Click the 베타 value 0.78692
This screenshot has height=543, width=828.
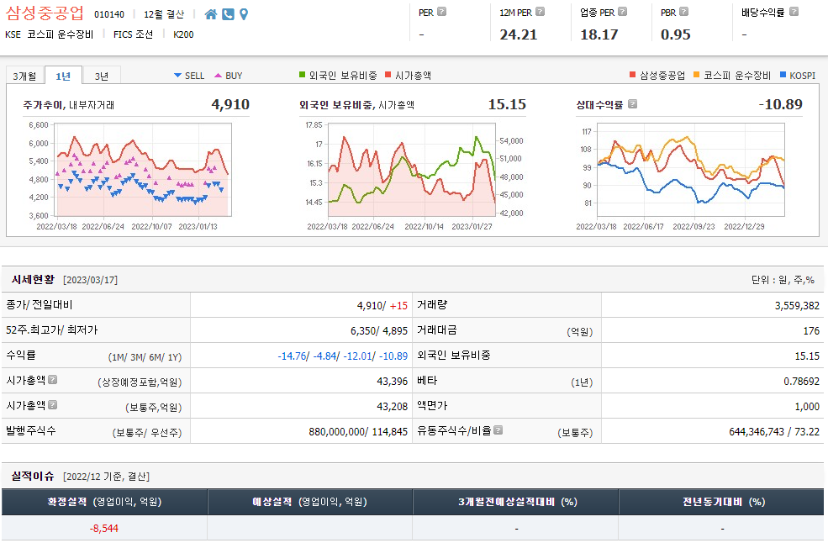tap(802, 381)
